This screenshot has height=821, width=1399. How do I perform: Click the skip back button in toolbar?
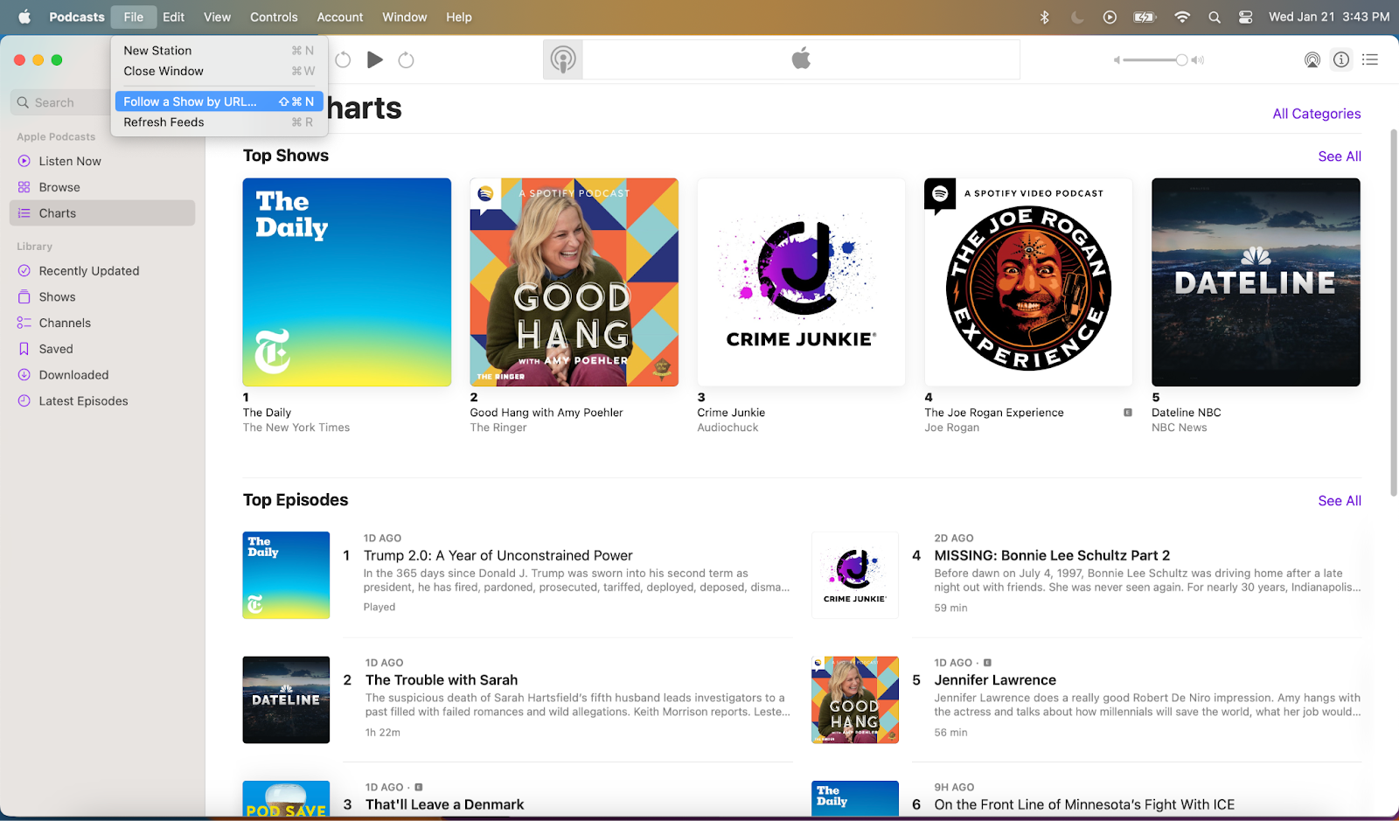click(343, 59)
